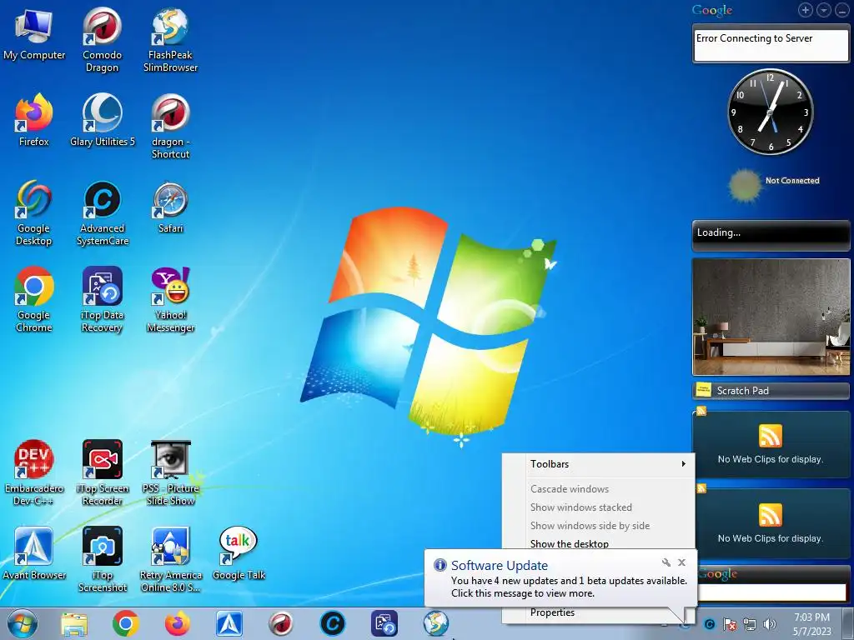The width and height of the screenshot is (854, 640).
Task: Expand the Toolbars submenu
Action: pos(598,464)
